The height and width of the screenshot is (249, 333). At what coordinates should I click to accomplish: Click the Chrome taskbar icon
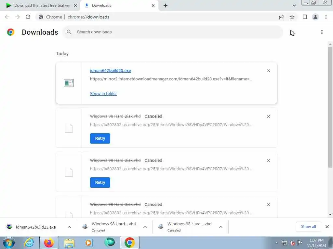[x=130, y=243]
